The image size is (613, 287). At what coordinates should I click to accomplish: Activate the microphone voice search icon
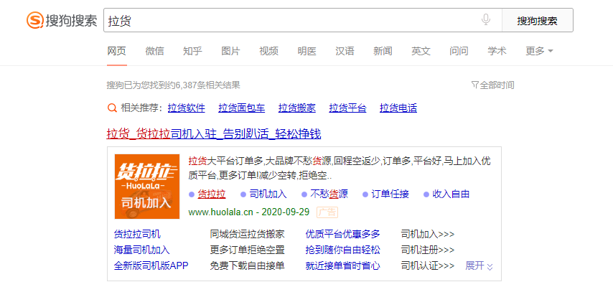point(485,20)
